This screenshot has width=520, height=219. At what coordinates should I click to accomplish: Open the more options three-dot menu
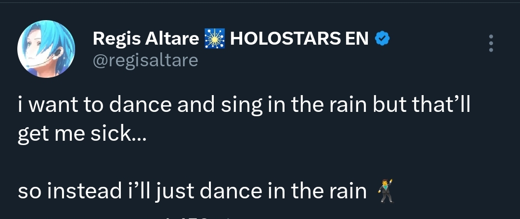click(x=491, y=43)
